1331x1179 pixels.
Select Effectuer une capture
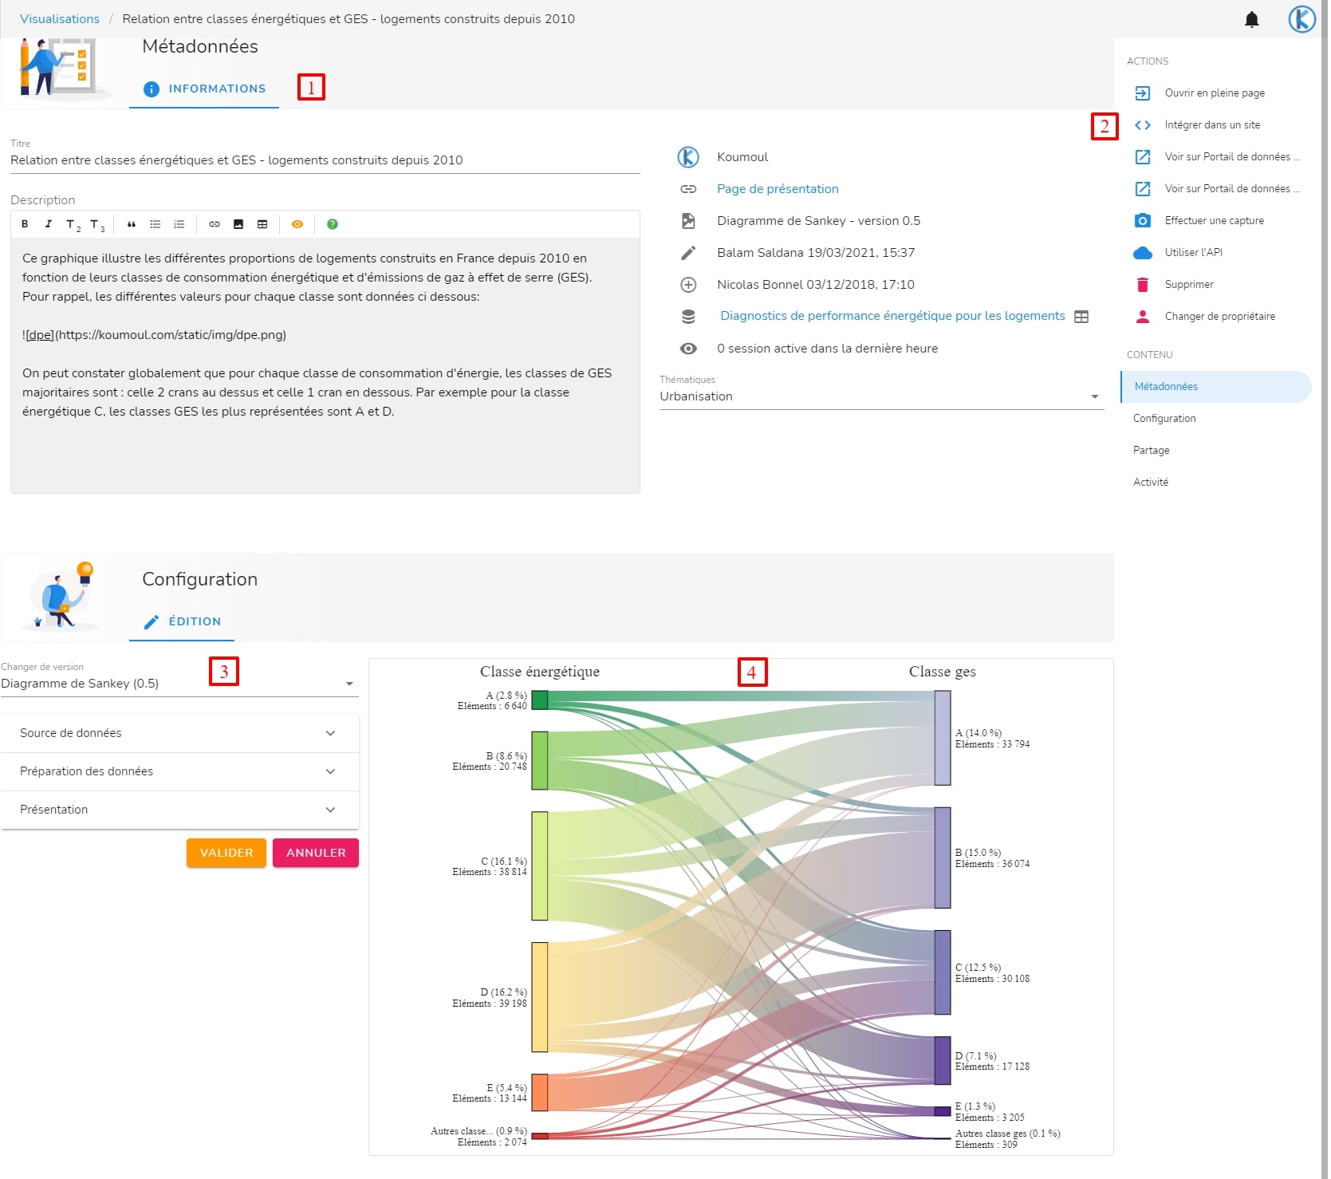pos(1216,221)
